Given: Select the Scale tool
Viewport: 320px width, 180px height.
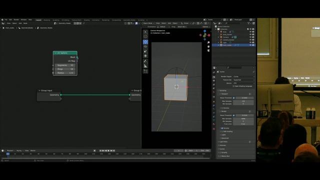Looking at the screenshot, I should (x=145, y=51).
